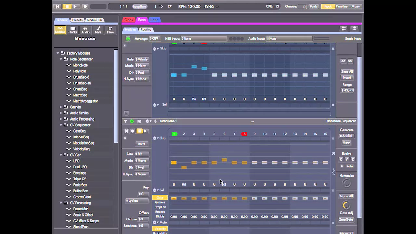Open gear menu for the upper Skip row

(x=155, y=49)
